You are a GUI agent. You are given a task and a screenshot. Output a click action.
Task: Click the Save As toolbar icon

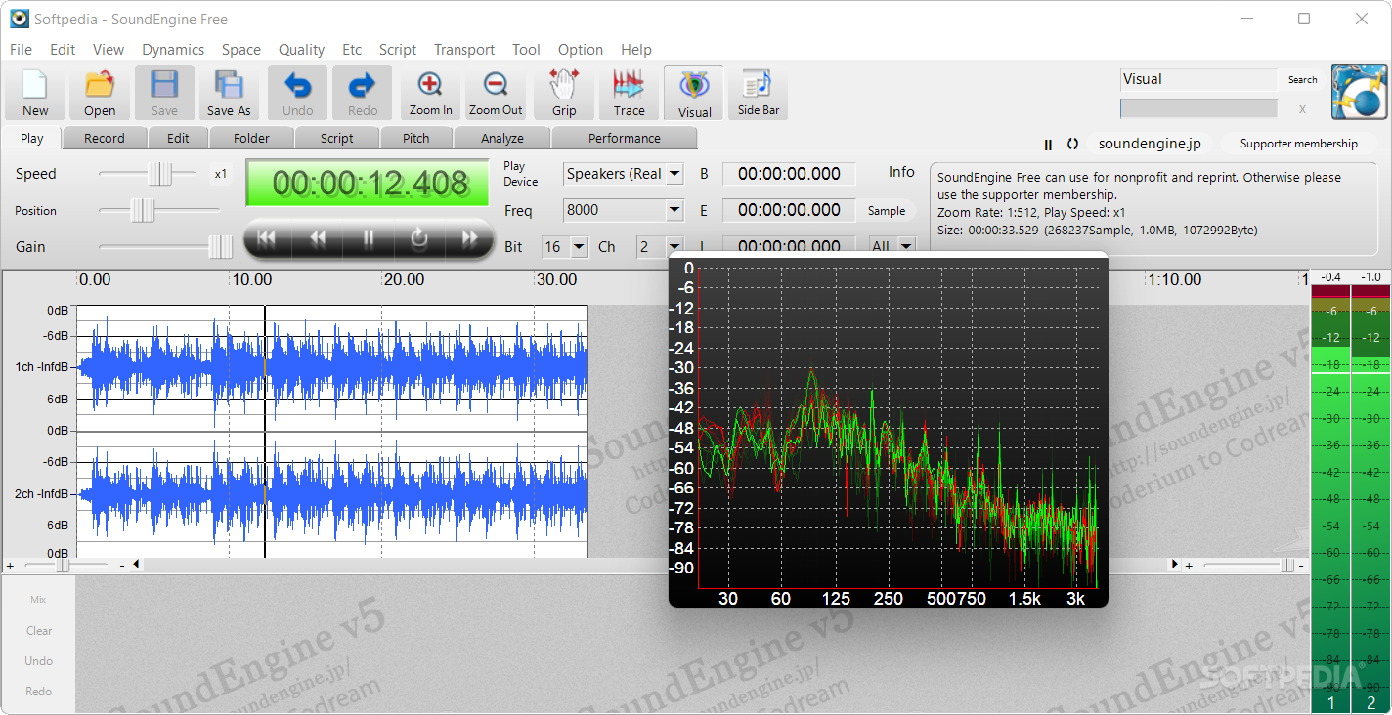pyautogui.click(x=229, y=94)
